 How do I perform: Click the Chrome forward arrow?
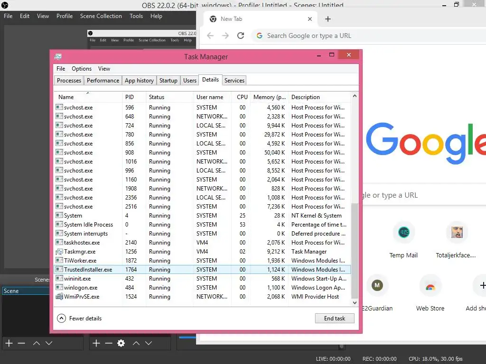pyautogui.click(x=225, y=36)
